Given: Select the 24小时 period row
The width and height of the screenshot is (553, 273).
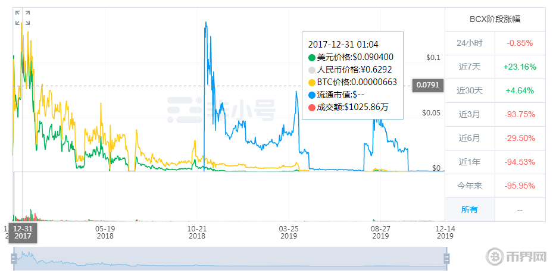Looking at the screenshot, I should (x=469, y=43).
